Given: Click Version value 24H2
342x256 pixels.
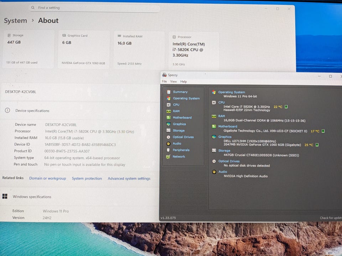Looking at the screenshot, I should pos(47,218).
